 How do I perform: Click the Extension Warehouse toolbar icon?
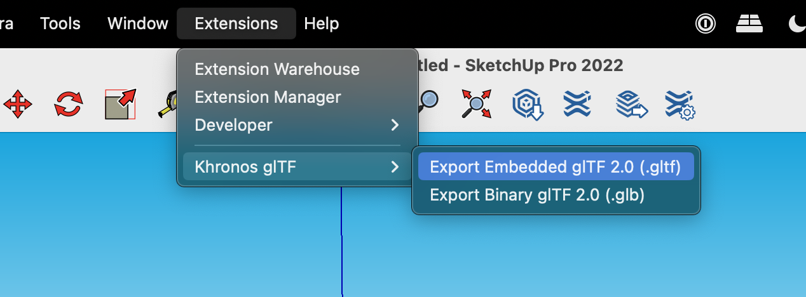pyautogui.click(x=577, y=103)
